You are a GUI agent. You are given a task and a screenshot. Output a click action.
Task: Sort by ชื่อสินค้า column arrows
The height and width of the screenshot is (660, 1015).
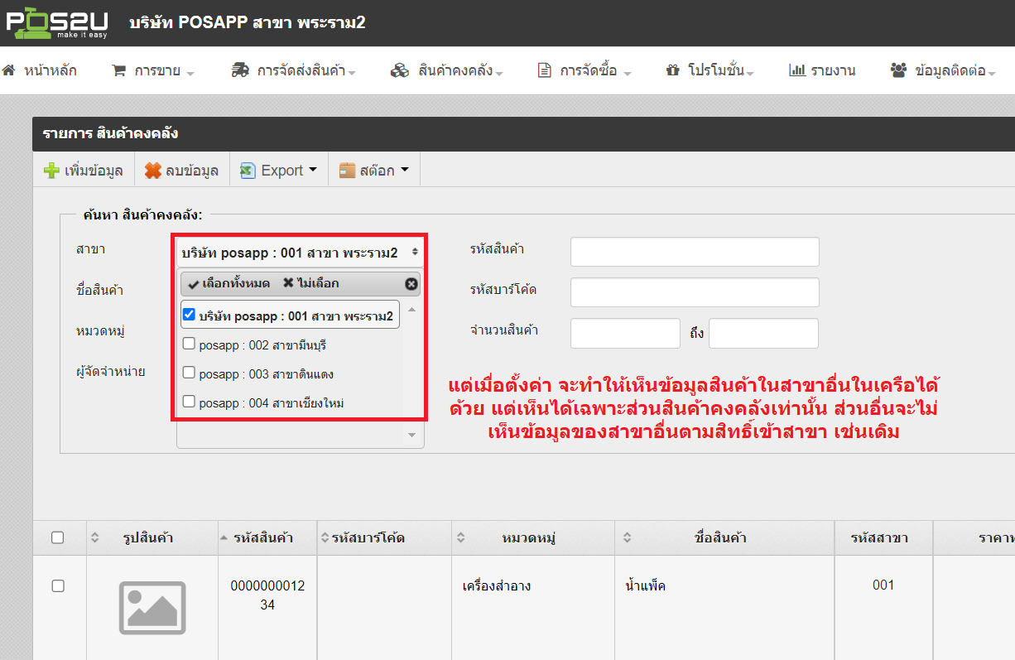pos(627,538)
